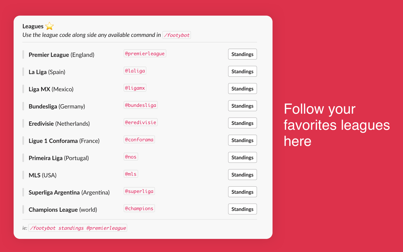Open Standings for Superliga Argentina
The width and height of the screenshot is (403, 252).
[242, 192]
